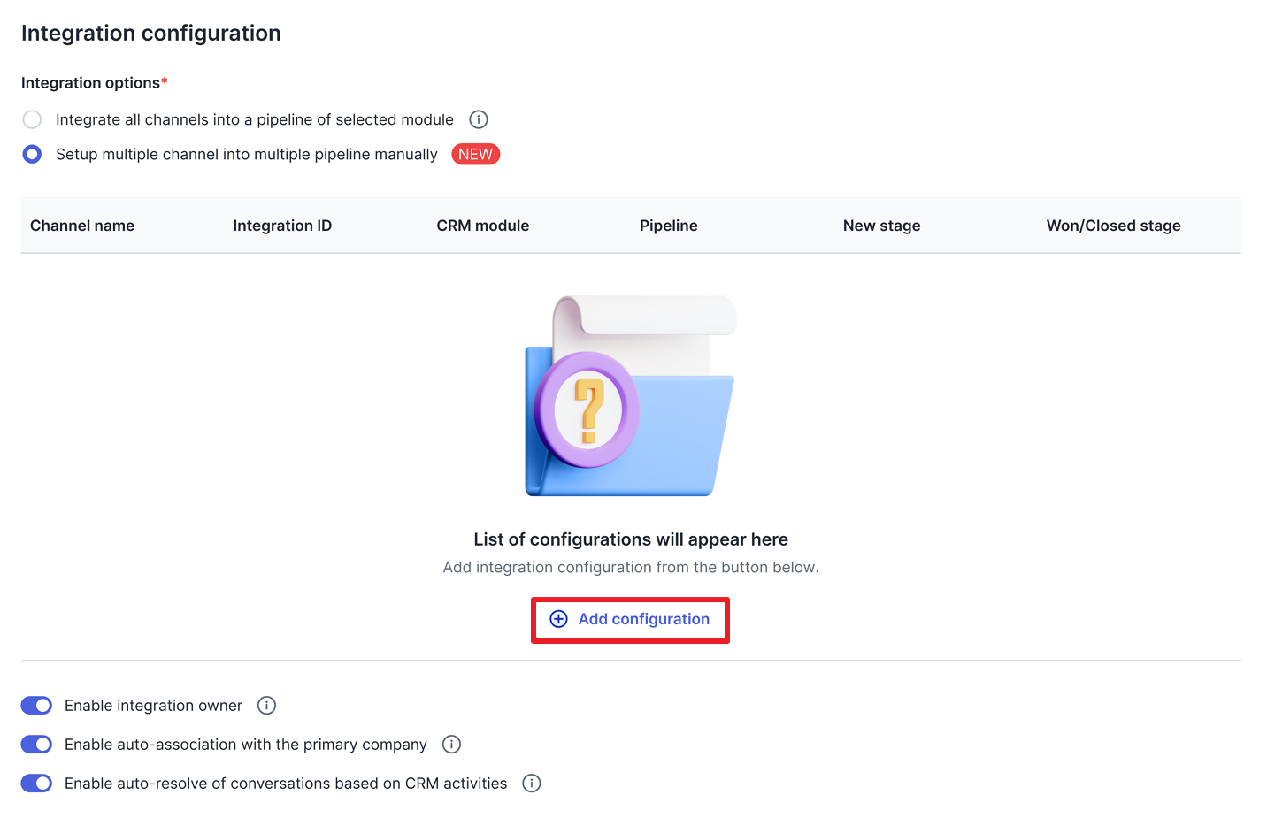Click info icon next to Enable integration owner

[266, 705]
